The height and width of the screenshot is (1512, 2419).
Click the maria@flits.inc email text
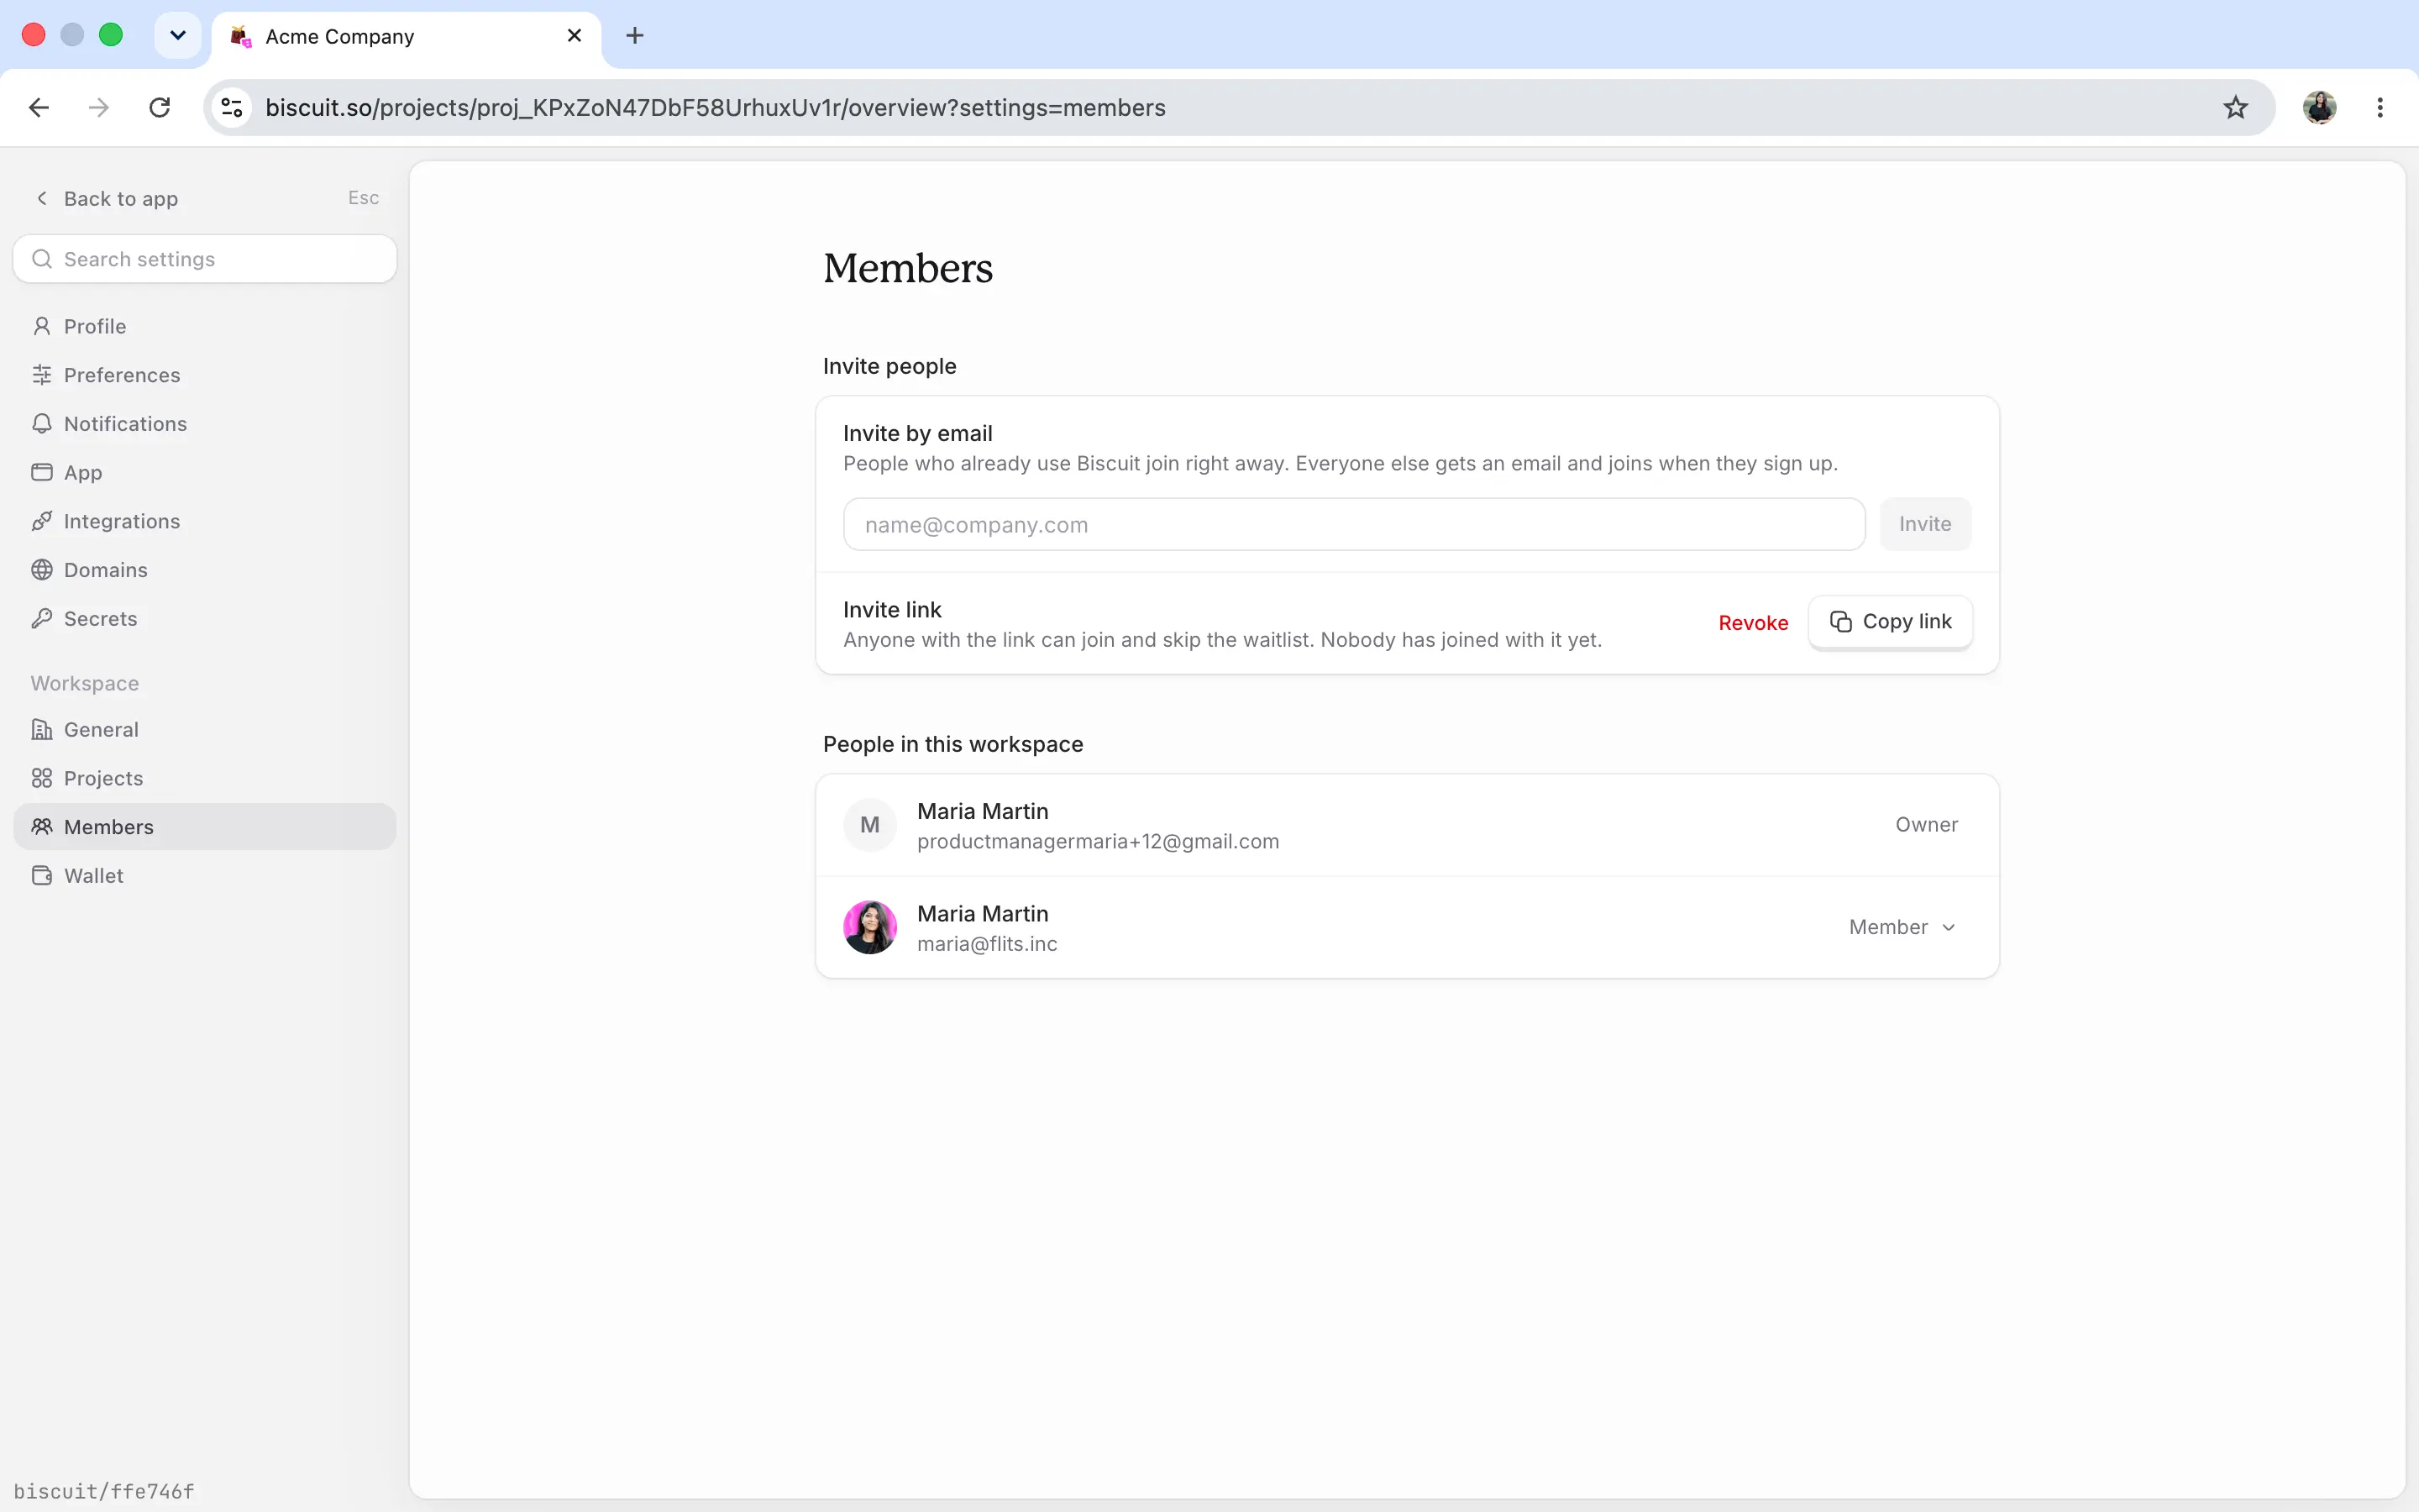click(987, 944)
